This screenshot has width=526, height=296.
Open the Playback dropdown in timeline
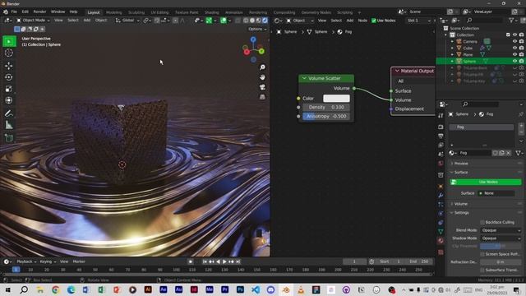point(26,261)
